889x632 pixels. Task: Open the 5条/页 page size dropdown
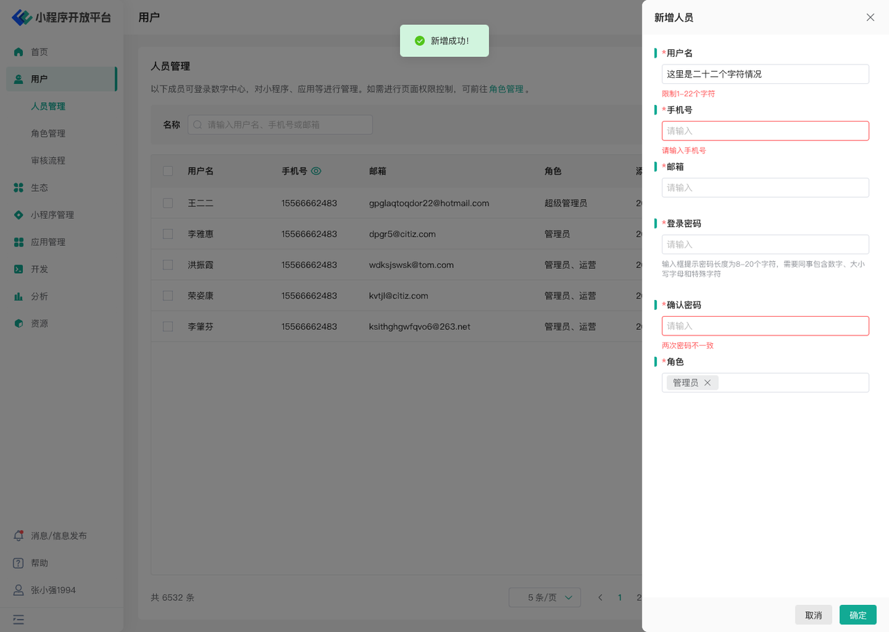tap(545, 597)
